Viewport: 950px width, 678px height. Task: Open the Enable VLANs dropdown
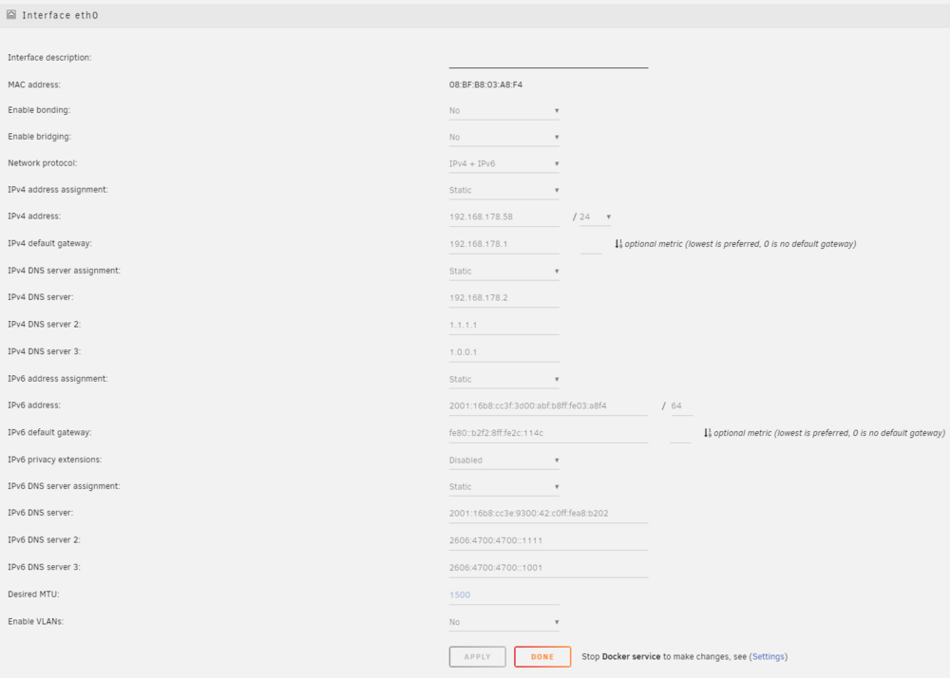[x=504, y=622]
